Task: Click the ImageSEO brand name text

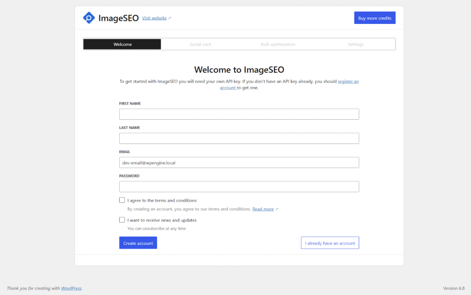Action: [x=118, y=18]
